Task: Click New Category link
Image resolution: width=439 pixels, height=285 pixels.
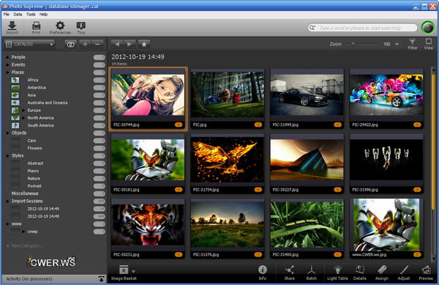Action: [x=25, y=246]
